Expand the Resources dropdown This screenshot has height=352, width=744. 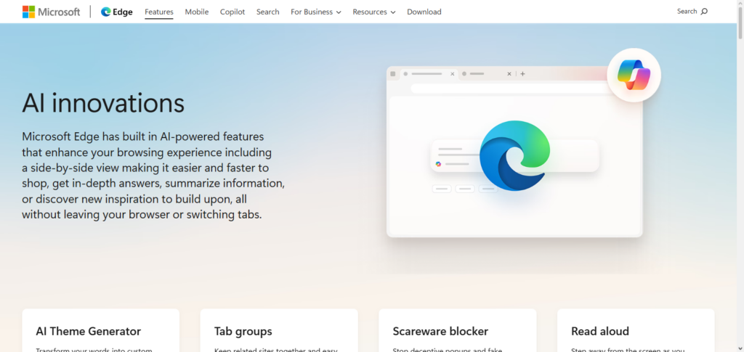(x=374, y=12)
